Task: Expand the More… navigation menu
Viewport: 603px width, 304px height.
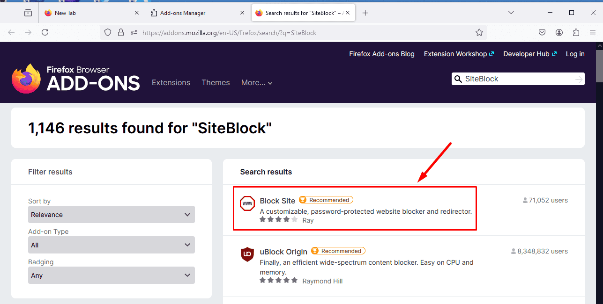Action: click(256, 83)
